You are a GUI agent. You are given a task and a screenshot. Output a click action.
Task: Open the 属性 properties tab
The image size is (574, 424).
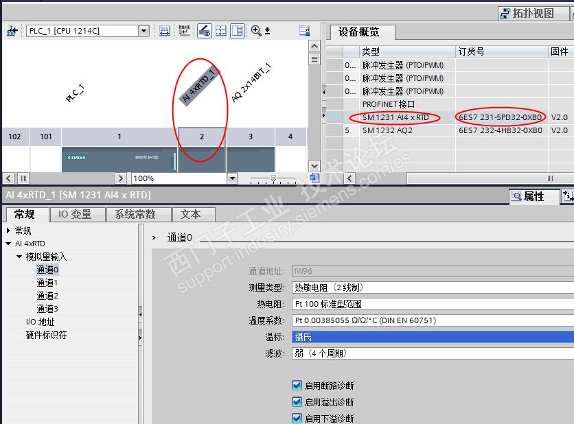[534, 196]
